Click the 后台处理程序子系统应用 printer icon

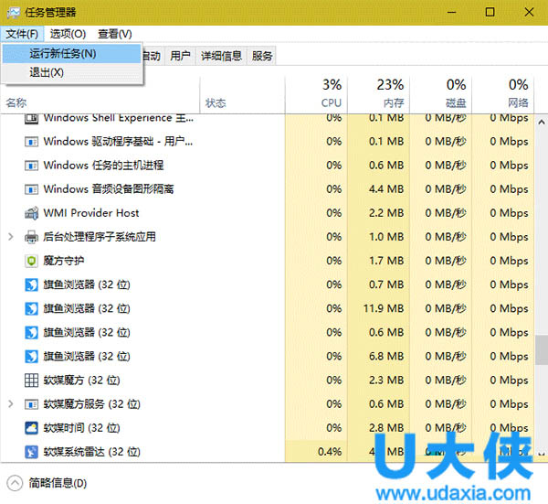[x=31, y=237]
